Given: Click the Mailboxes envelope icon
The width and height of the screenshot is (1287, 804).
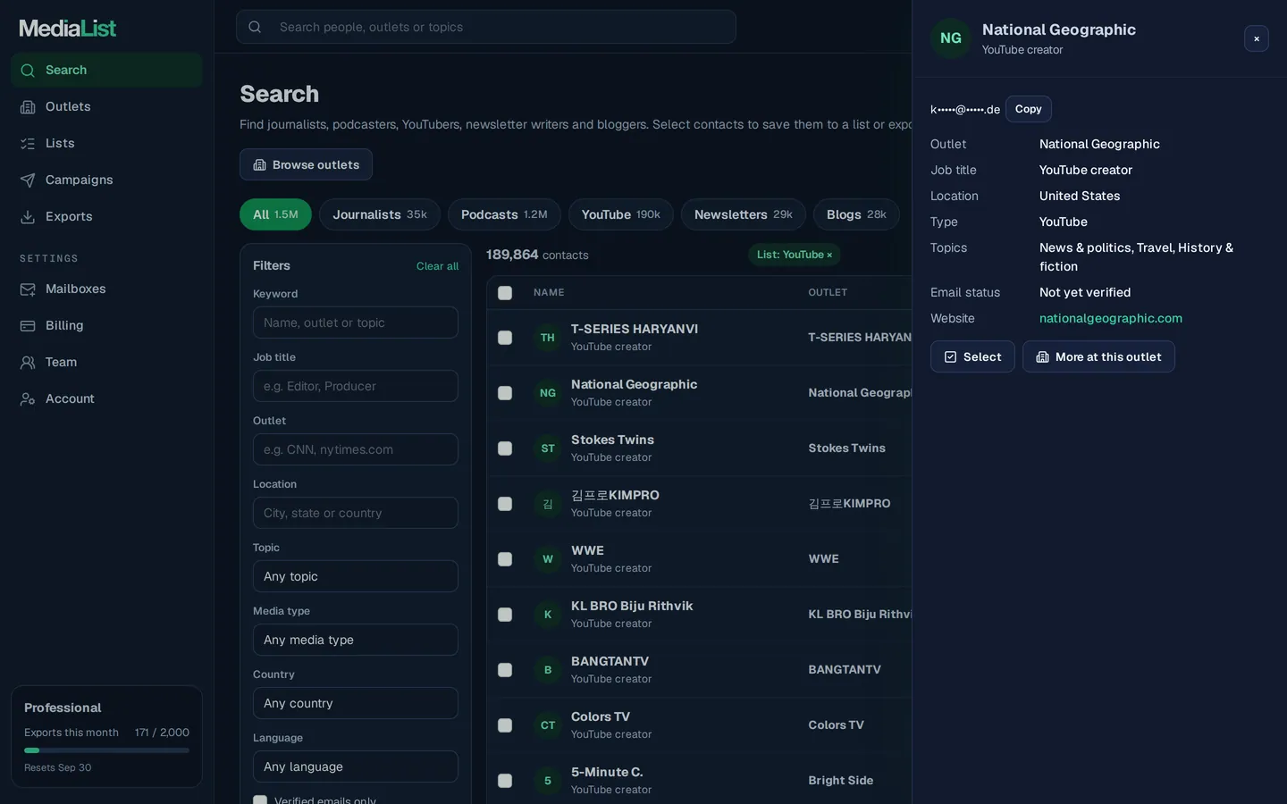Looking at the screenshot, I should 28,289.
